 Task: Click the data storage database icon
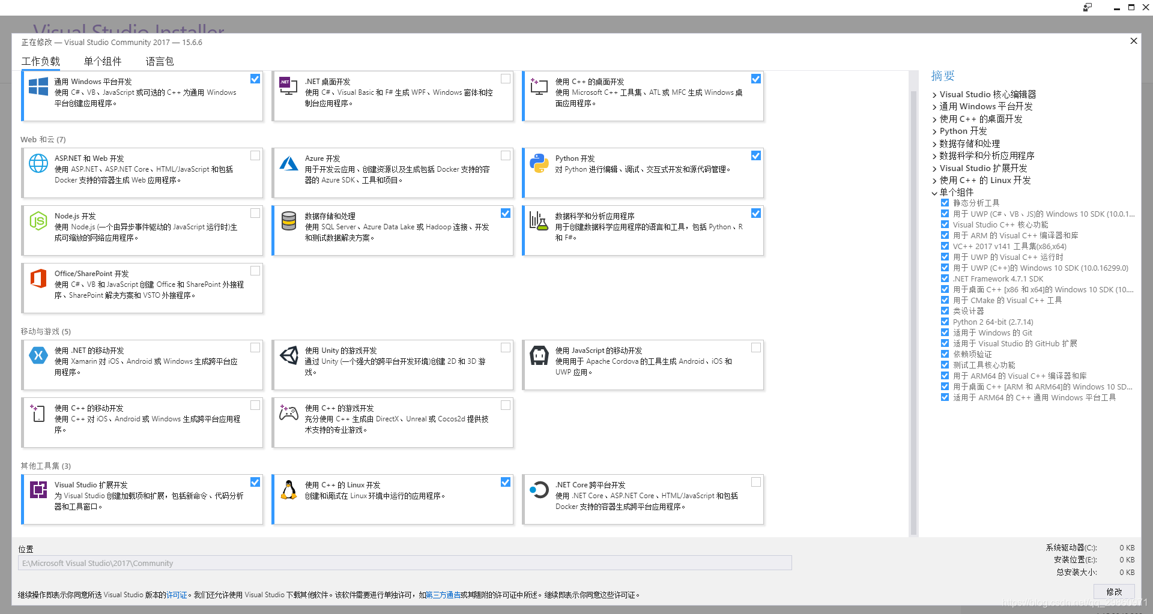pyautogui.click(x=289, y=221)
